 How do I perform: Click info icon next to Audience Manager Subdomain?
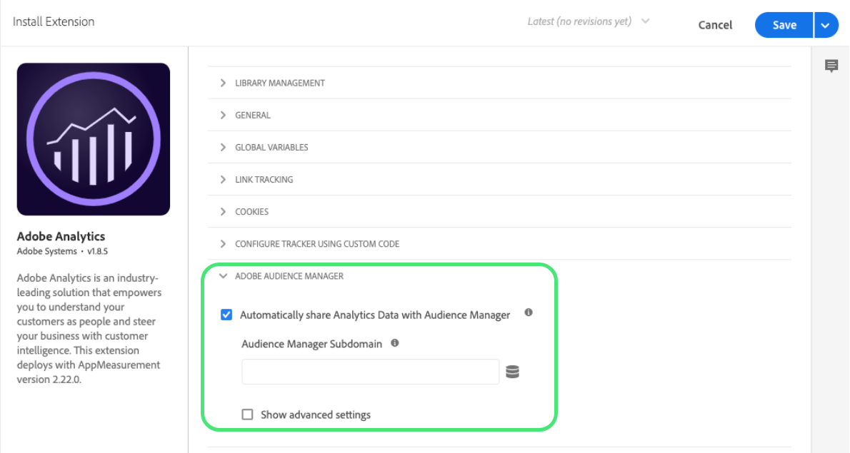(394, 342)
